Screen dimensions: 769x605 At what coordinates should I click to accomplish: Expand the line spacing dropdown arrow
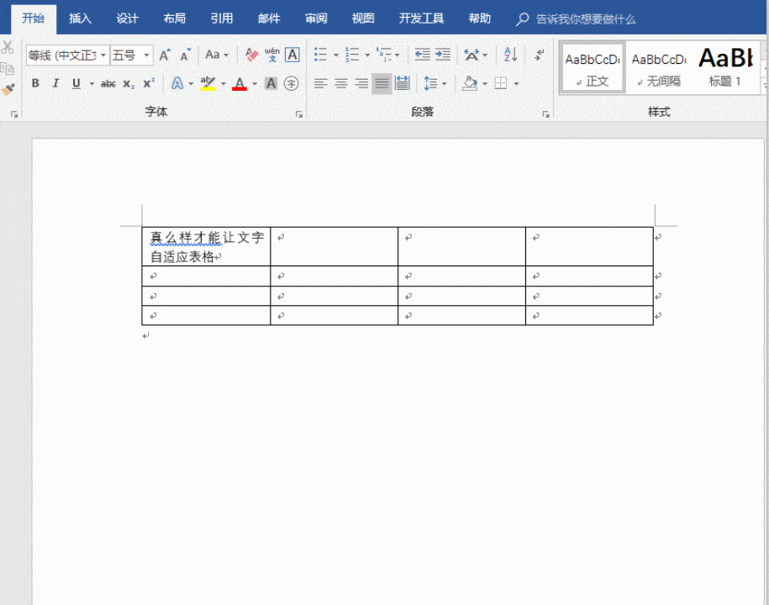pos(445,84)
